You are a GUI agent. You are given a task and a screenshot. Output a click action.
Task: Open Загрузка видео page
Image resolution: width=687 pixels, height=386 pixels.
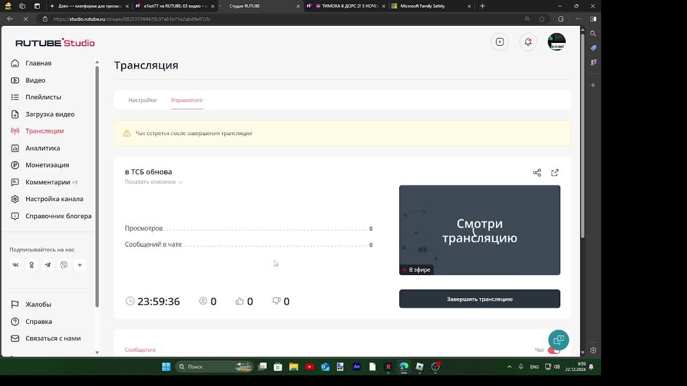43,114
